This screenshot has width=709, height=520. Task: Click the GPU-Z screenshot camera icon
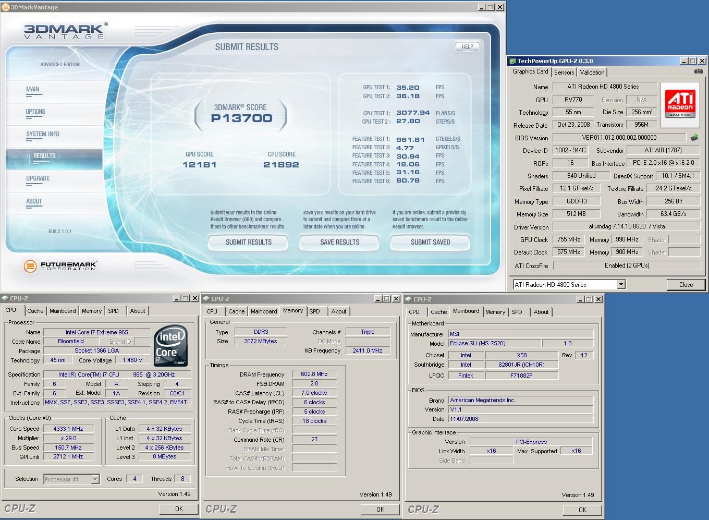(x=699, y=71)
